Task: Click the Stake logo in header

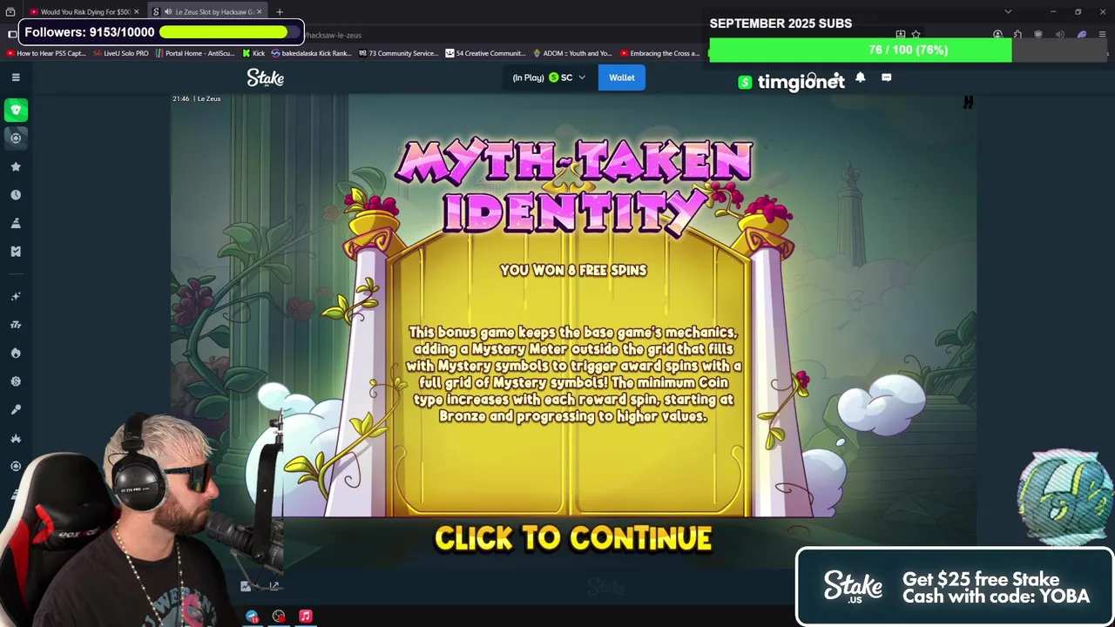Action: (x=265, y=78)
